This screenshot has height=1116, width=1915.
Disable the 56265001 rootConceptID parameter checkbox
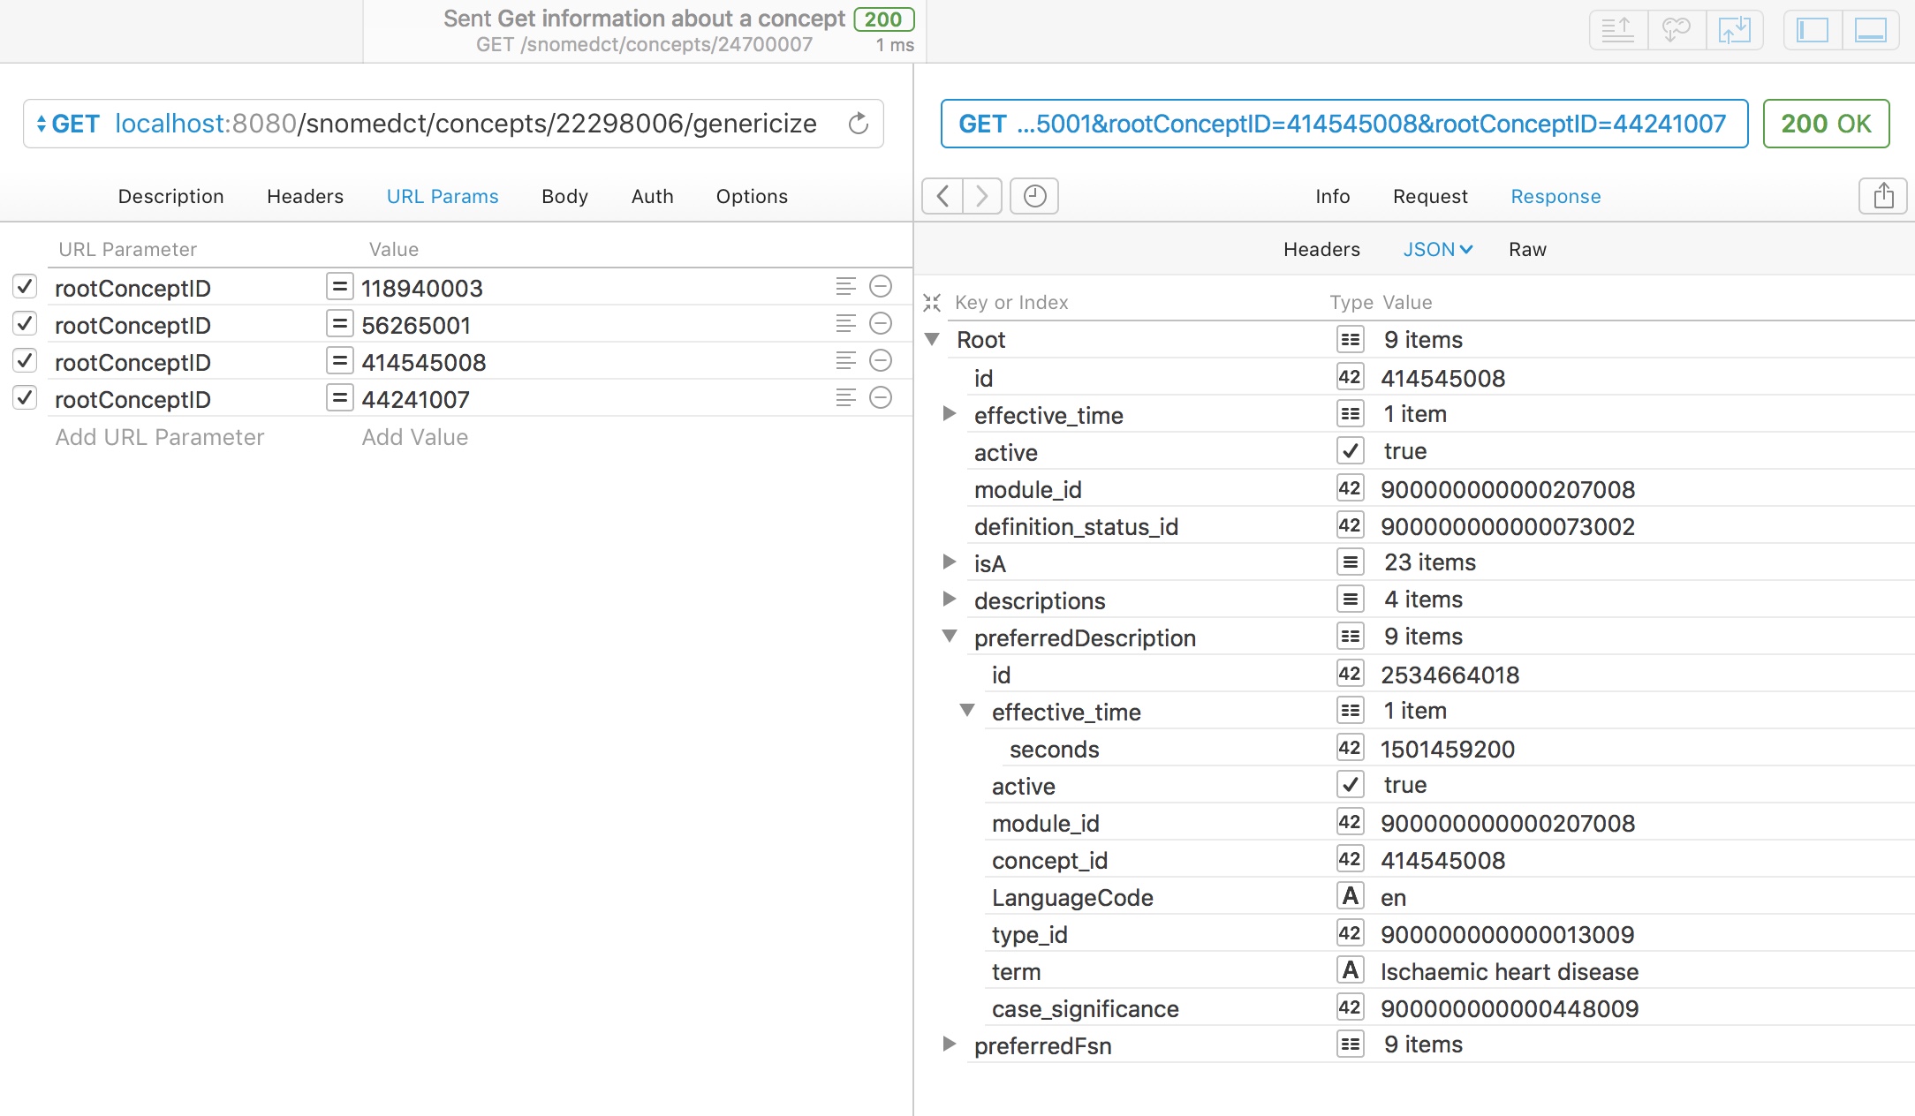click(x=25, y=324)
